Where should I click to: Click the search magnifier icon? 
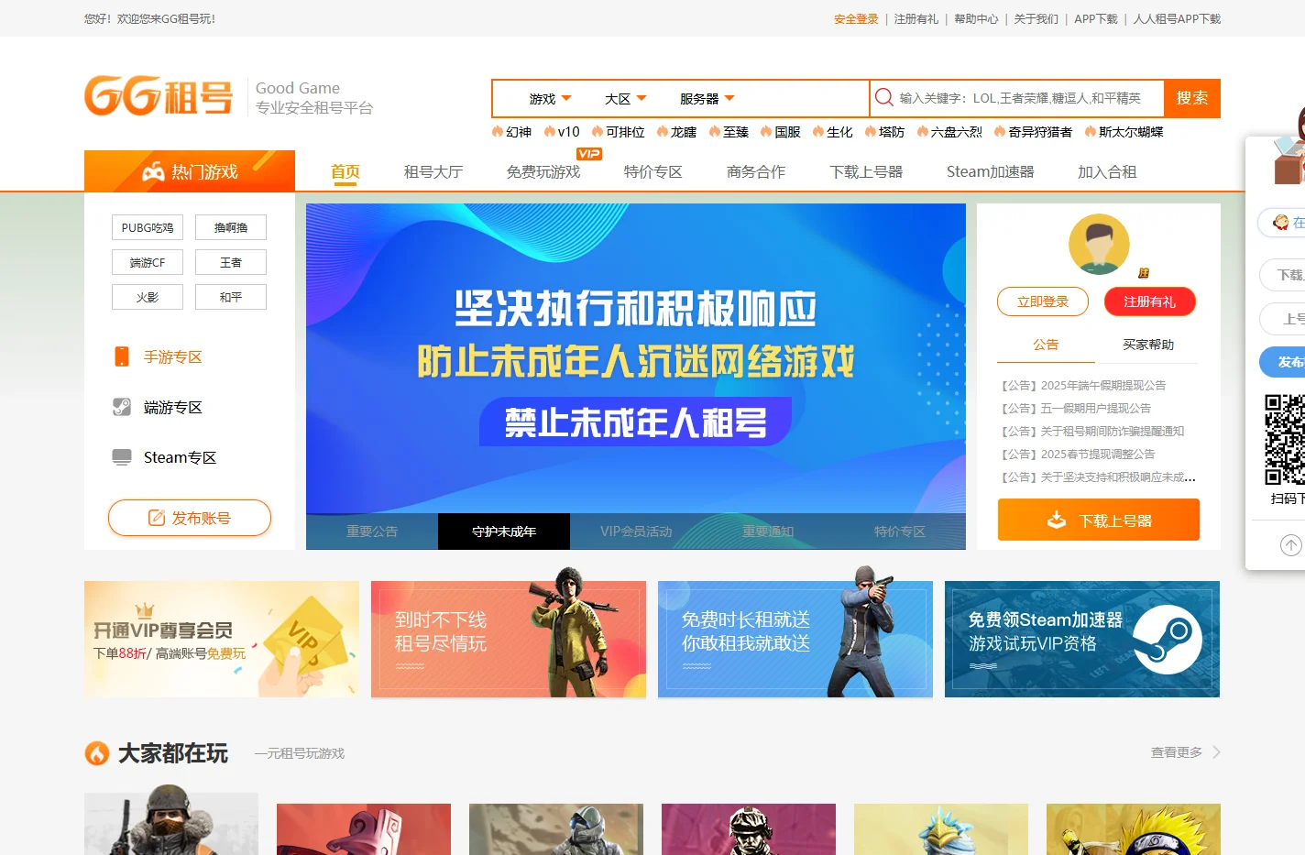[x=884, y=97]
